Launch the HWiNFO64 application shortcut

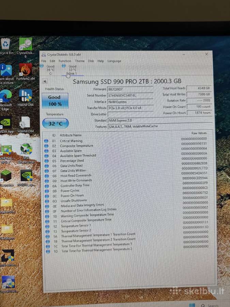click(x=26, y=98)
